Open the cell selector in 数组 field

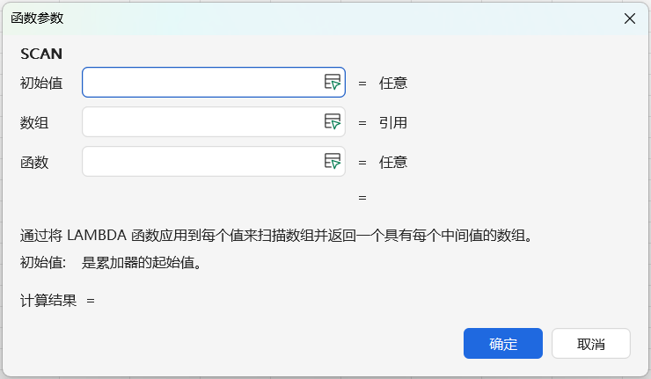(x=332, y=122)
